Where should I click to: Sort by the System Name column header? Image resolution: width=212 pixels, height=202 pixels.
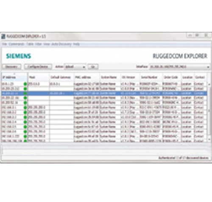tap(110, 77)
